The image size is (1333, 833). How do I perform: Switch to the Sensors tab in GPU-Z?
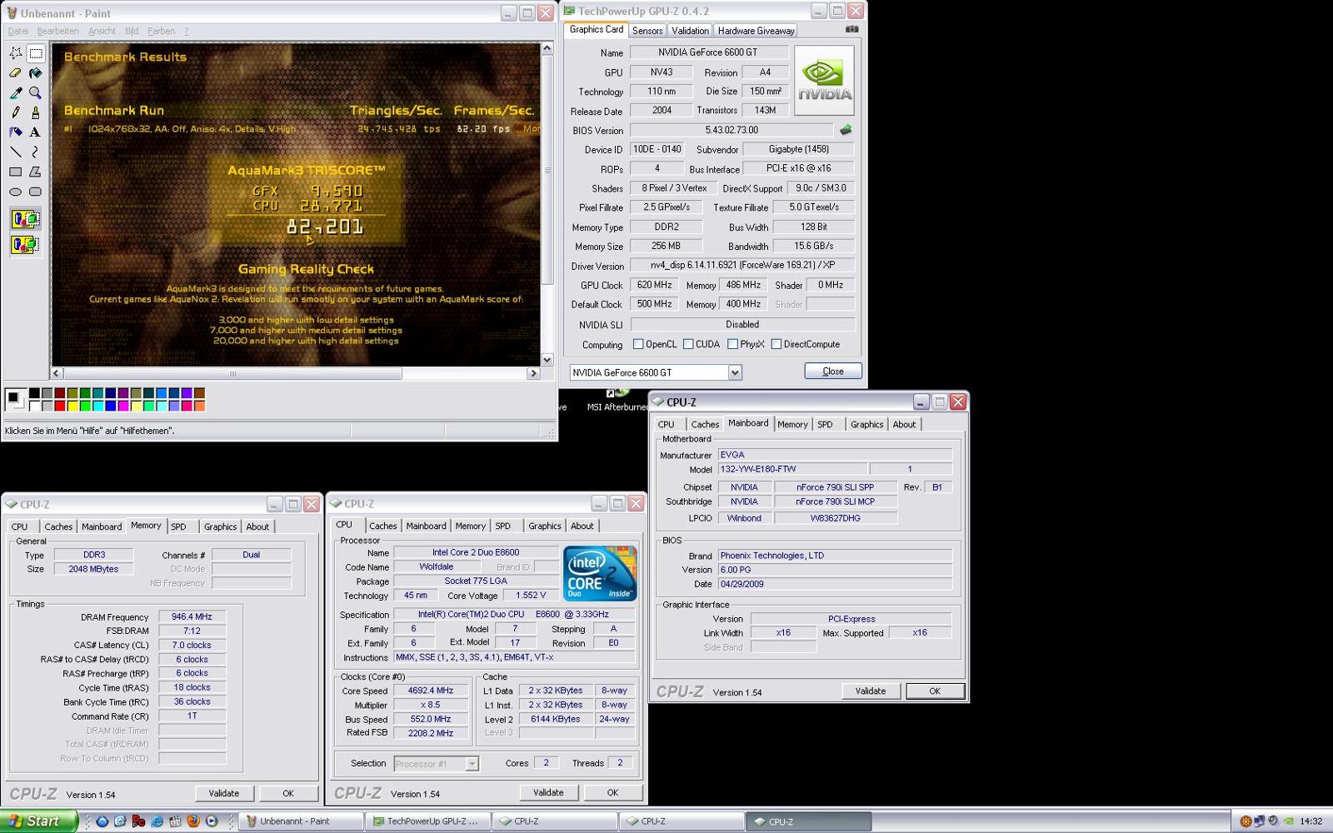coord(647,31)
